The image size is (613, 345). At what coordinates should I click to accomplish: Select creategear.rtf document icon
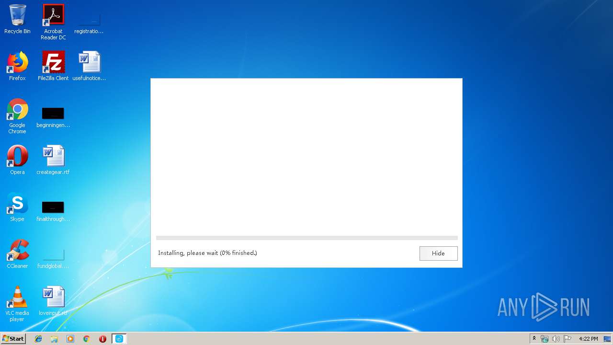53,160
